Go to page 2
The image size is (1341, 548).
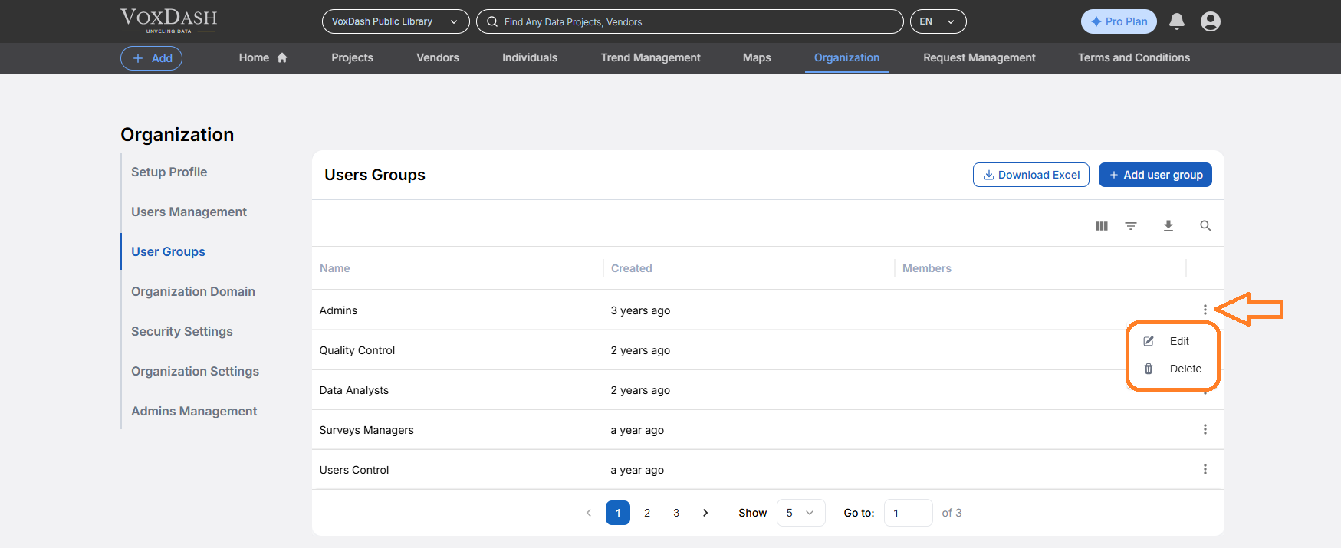(647, 513)
